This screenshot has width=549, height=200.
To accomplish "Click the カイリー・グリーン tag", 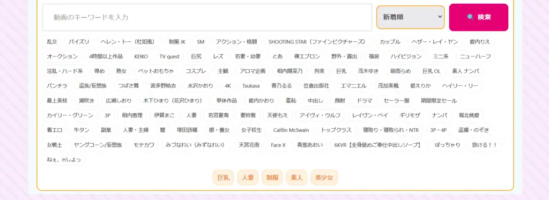I will tap(70, 115).
